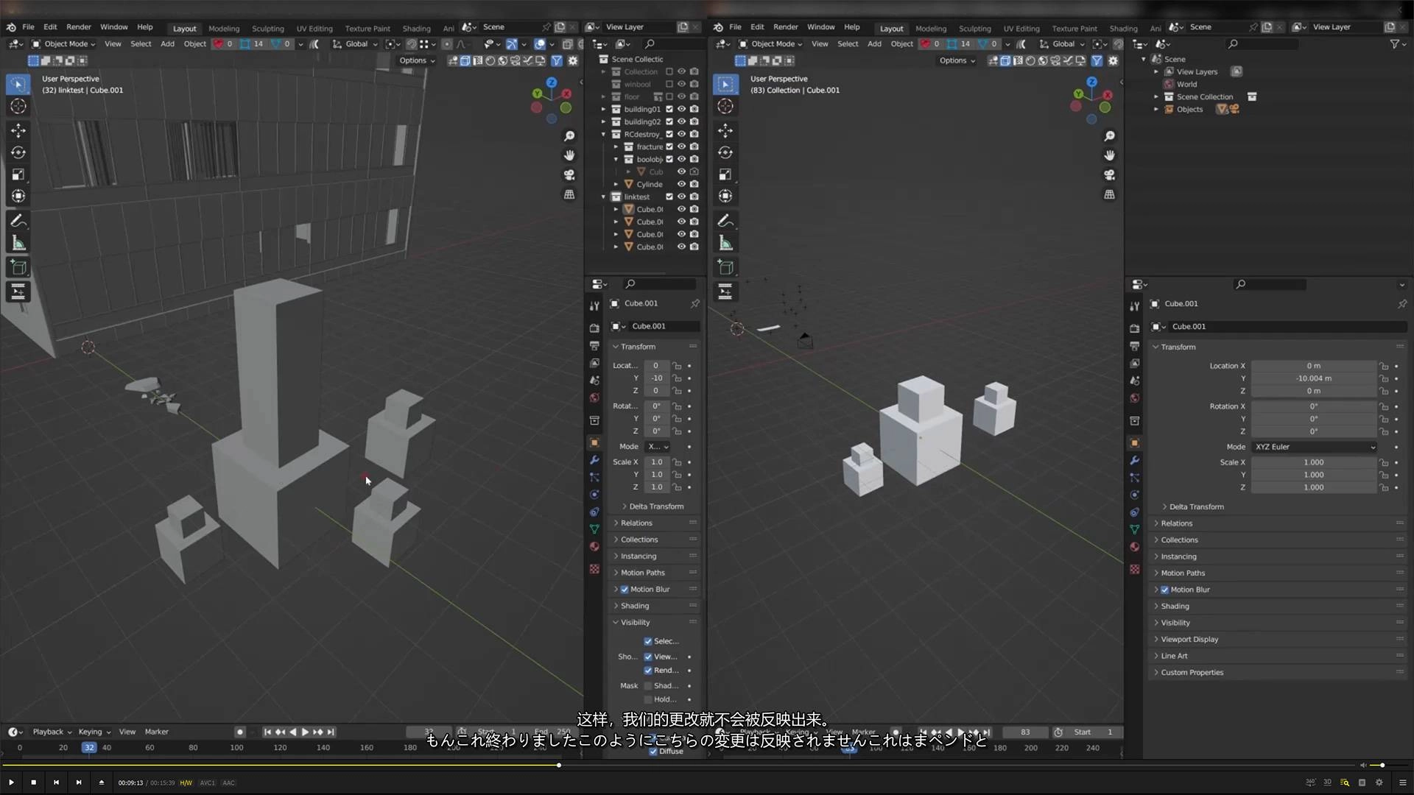The width and height of the screenshot is (1414, 795).
Task: Select the Rotate tool in left viewport
Action: click(x=18, y=152)
